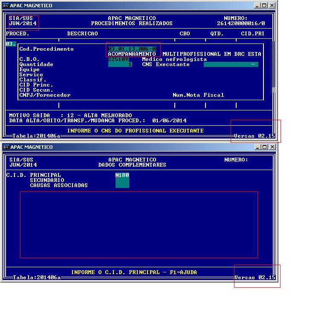Click the C.B.O. field 225109

(x=119, y=59)
